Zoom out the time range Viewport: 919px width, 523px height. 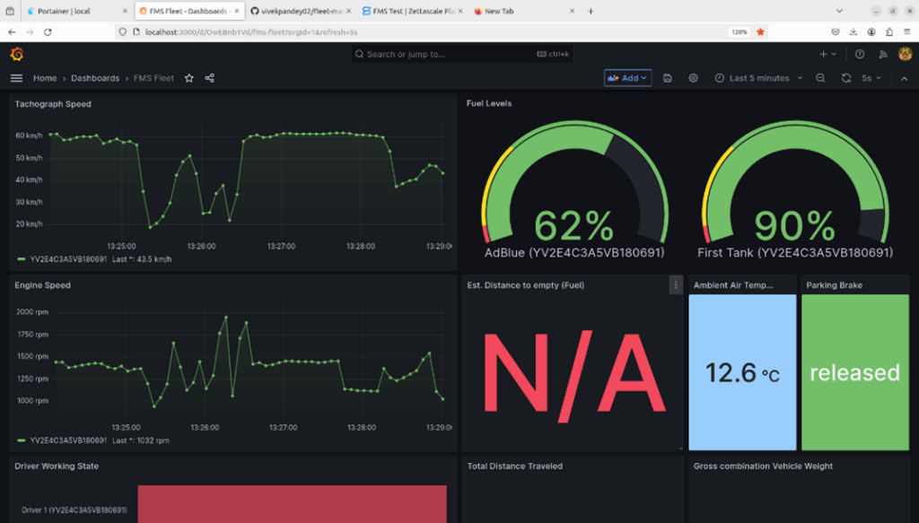(820, 78)
